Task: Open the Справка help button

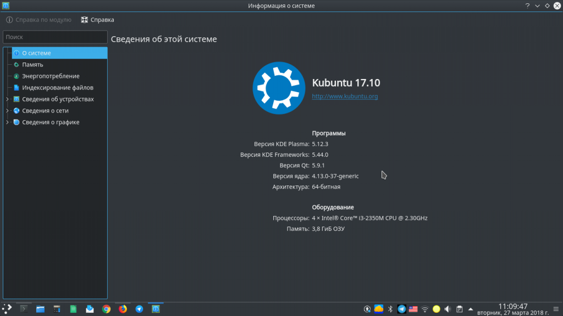Action: click(x=98, y=20)
